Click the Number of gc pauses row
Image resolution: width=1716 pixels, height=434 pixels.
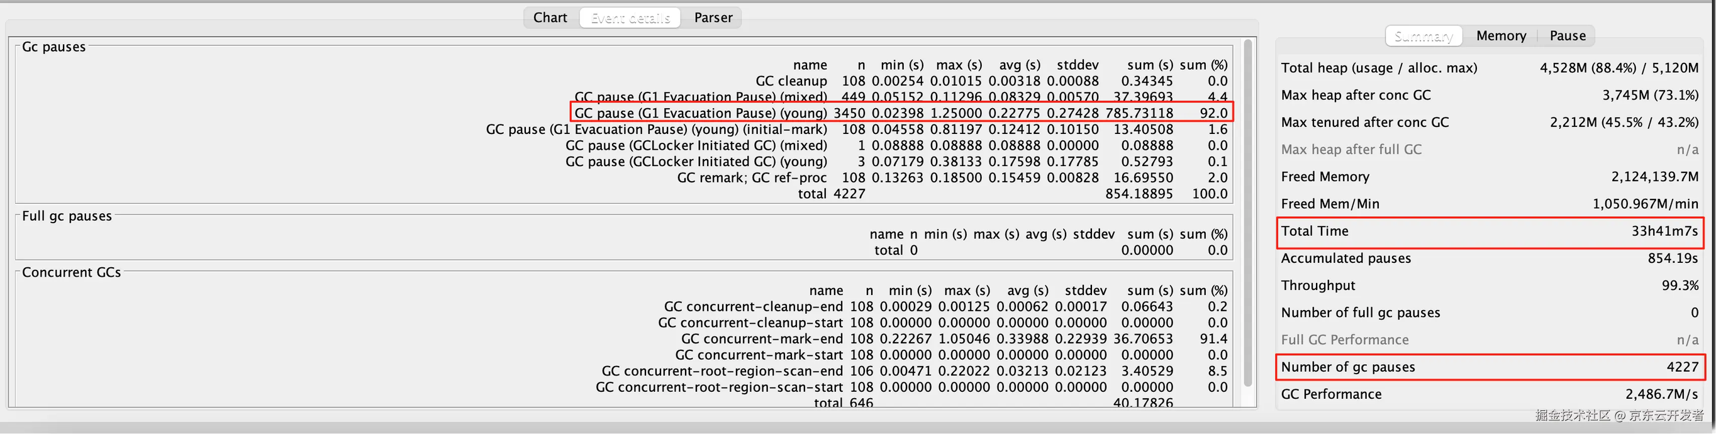(x=1490, y=367)
